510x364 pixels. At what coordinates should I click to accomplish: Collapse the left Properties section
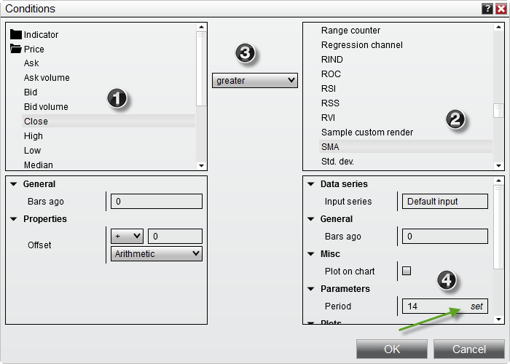pyautogui.click(x=14, y=219)
